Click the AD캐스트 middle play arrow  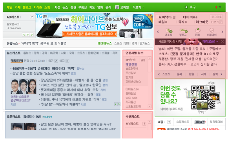click(28, 35)
